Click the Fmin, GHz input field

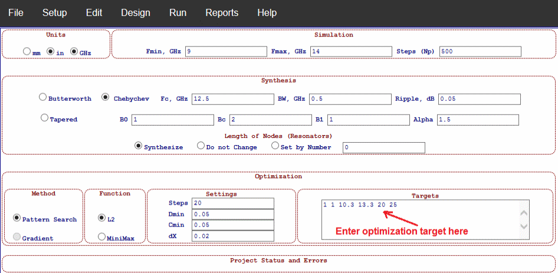pyautogui.click(x=226, y=52)
